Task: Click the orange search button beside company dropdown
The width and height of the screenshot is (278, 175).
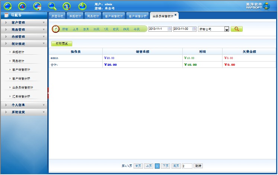Action: (x=236, y=29)
